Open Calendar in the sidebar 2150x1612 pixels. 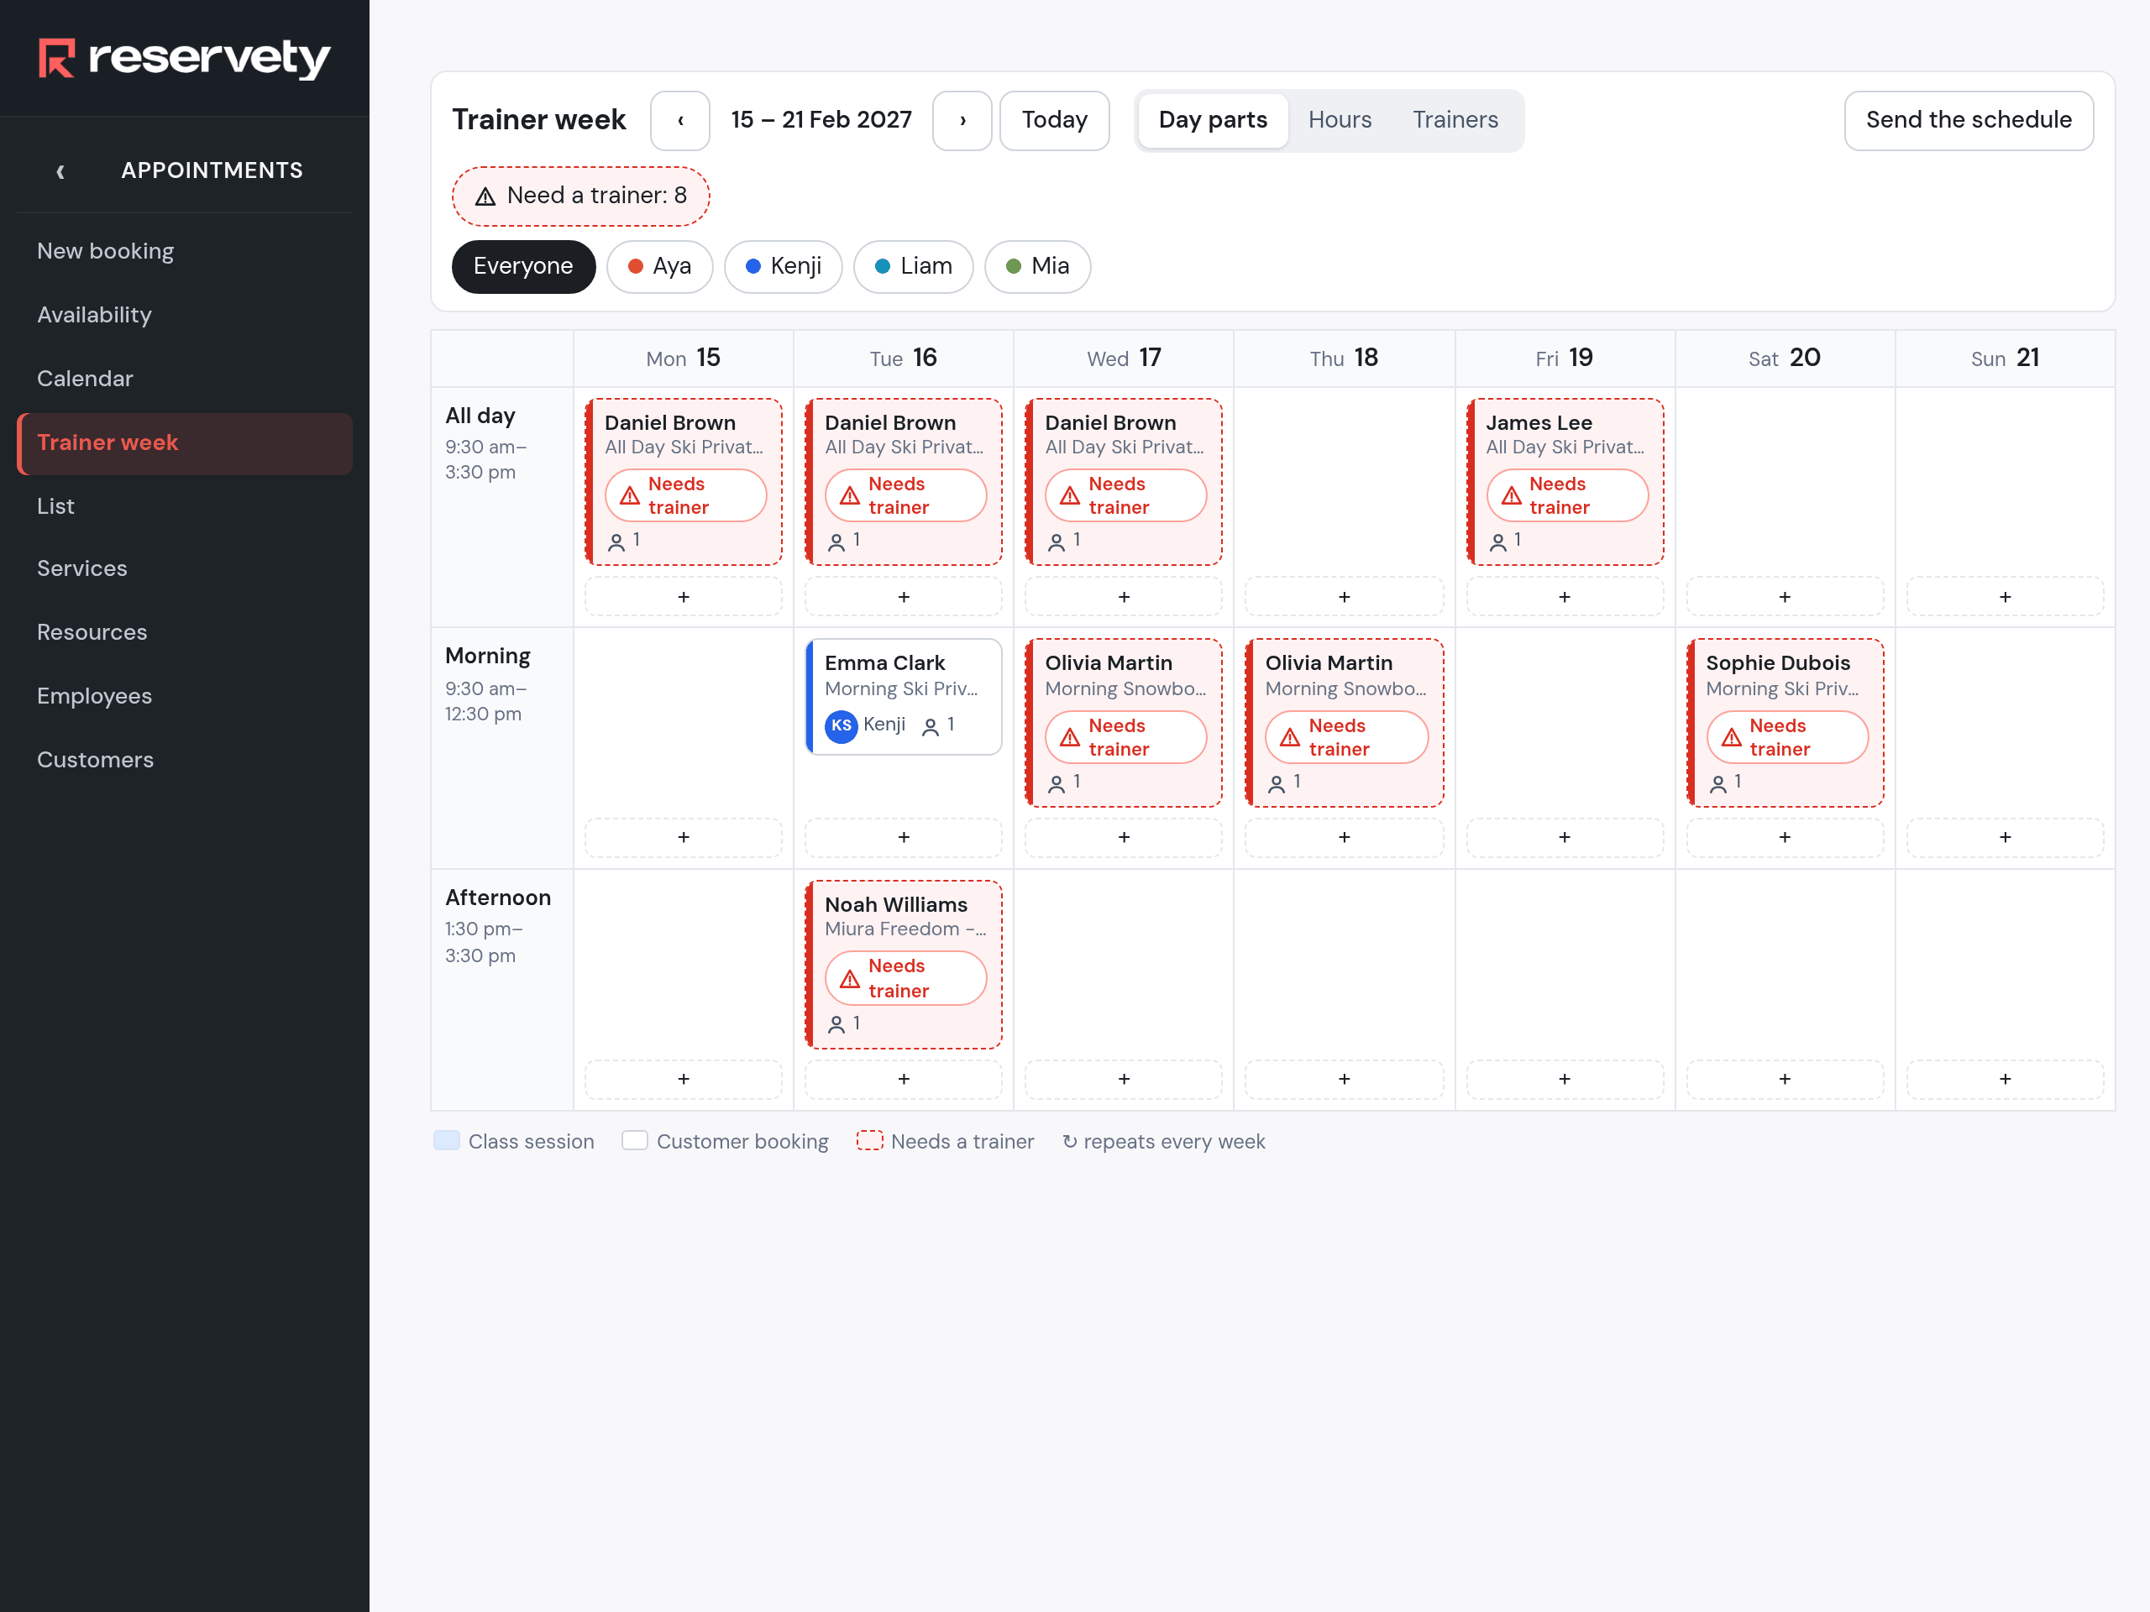pos(185,379)
